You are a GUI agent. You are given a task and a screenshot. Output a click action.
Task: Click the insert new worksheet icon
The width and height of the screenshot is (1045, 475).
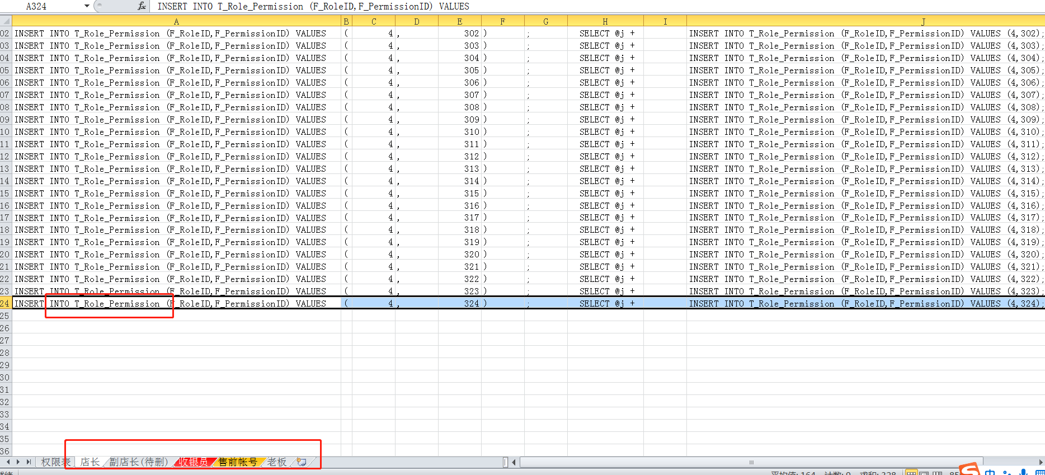(302, 462)
